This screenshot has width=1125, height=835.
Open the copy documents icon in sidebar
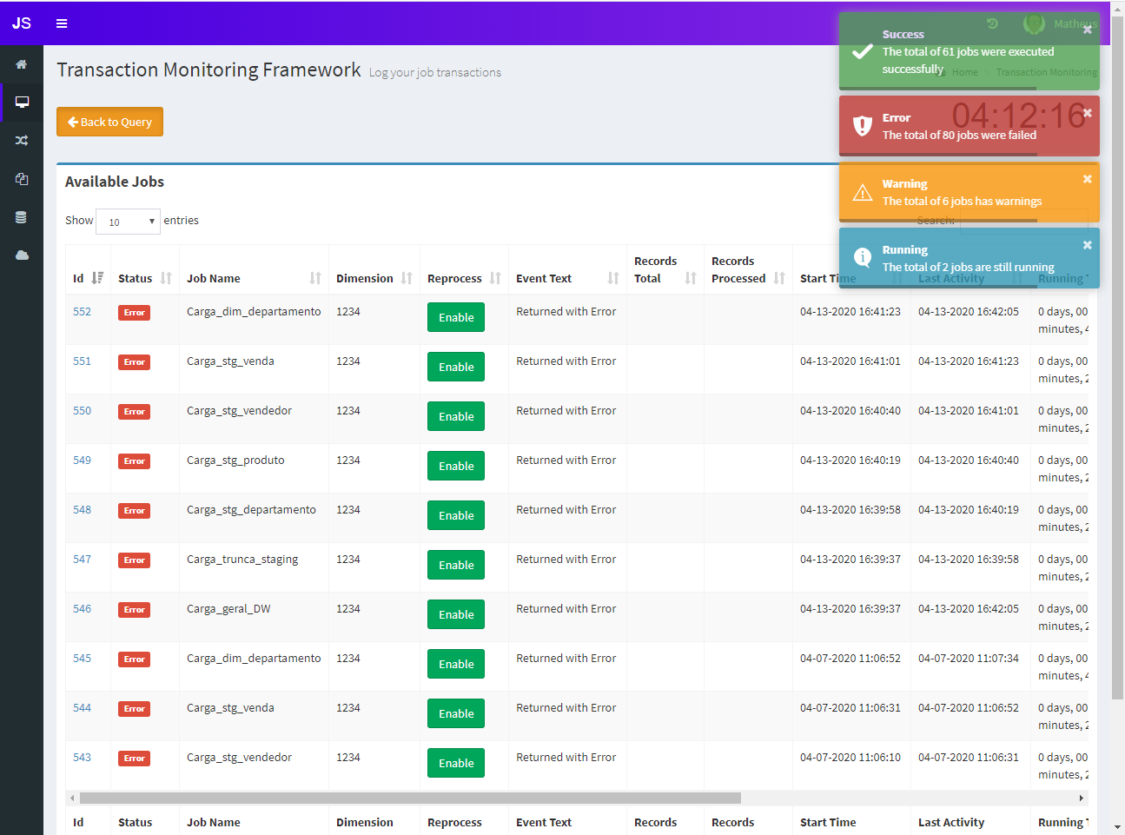22,179
